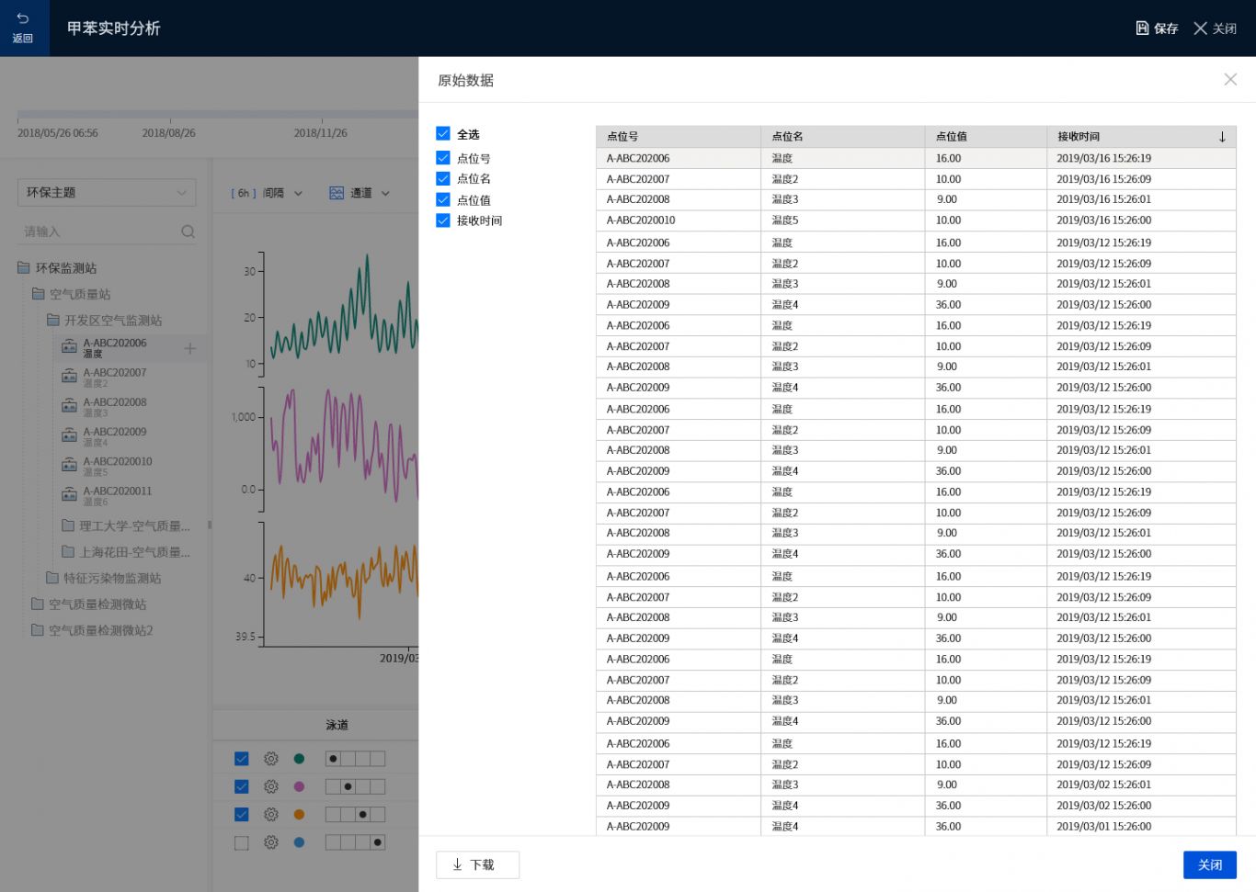The width and height of the screenshot is (1256, 892).
Task: Open settings gear for green series
Action: coord(271,759)
